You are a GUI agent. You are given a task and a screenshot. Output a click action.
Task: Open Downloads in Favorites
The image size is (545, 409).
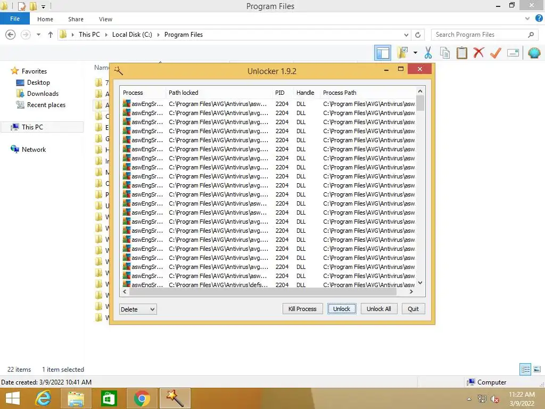point(43,94)
